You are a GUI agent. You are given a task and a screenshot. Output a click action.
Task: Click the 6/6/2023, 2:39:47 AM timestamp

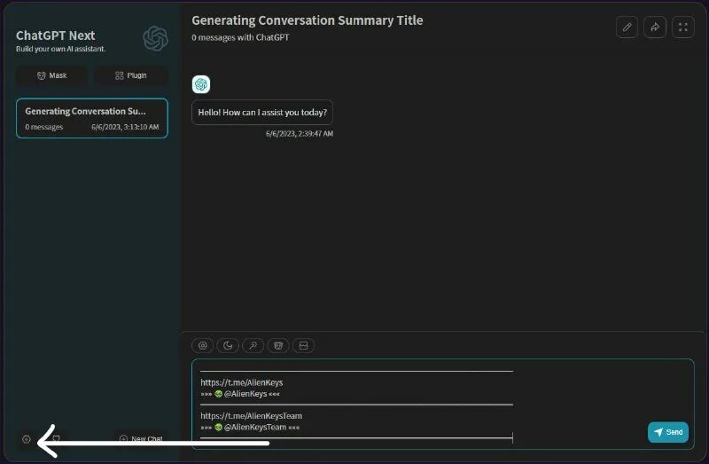coord(300,134)
